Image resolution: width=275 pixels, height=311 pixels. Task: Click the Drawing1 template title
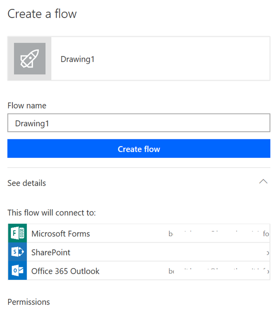(x=78, y=59)
